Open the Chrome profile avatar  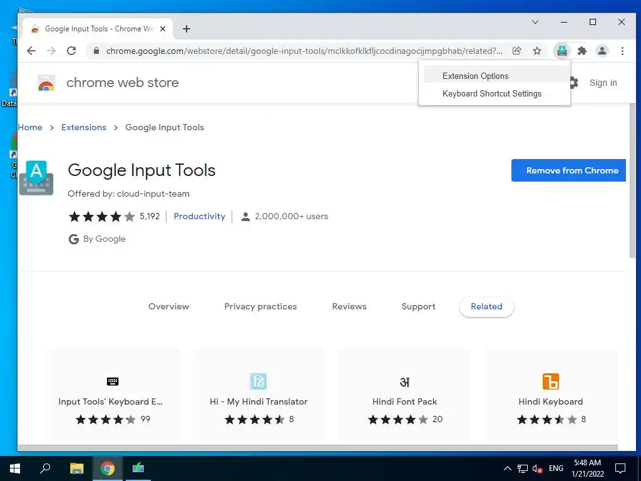click(602, 51)
